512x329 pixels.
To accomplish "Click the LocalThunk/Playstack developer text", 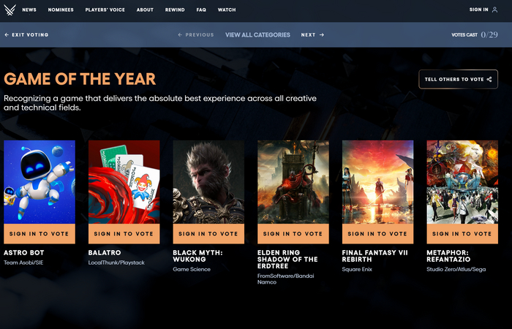I will (116, 262).
